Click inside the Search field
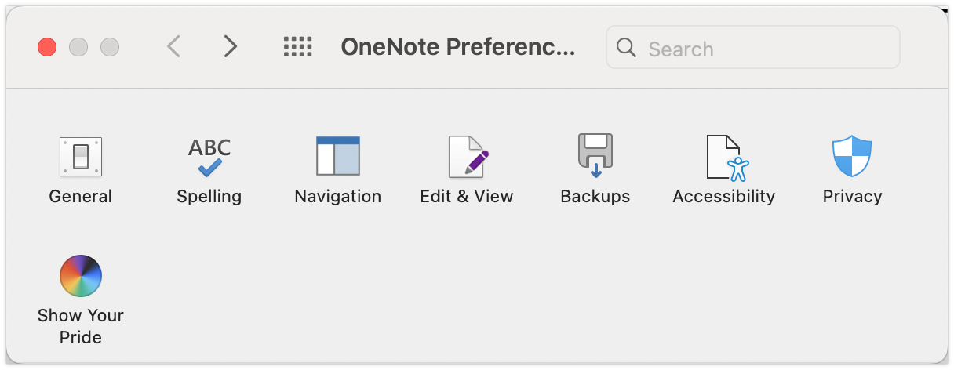Screen dimensions: 954x370 click(753, 48)
